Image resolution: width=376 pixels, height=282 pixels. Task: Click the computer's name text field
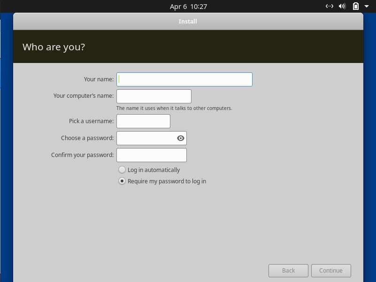click(154, 96)
